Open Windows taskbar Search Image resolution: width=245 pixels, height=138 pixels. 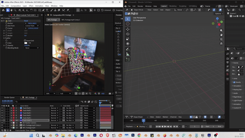(x=37, y=135)
